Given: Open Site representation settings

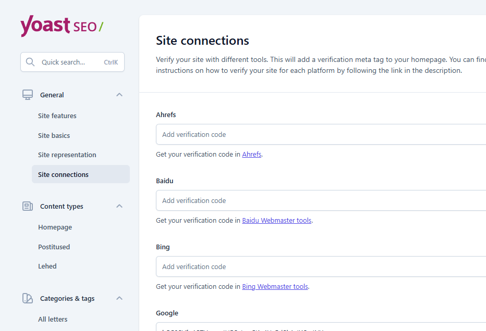Looking at the screenshot, I should click(x=67, y=155).
